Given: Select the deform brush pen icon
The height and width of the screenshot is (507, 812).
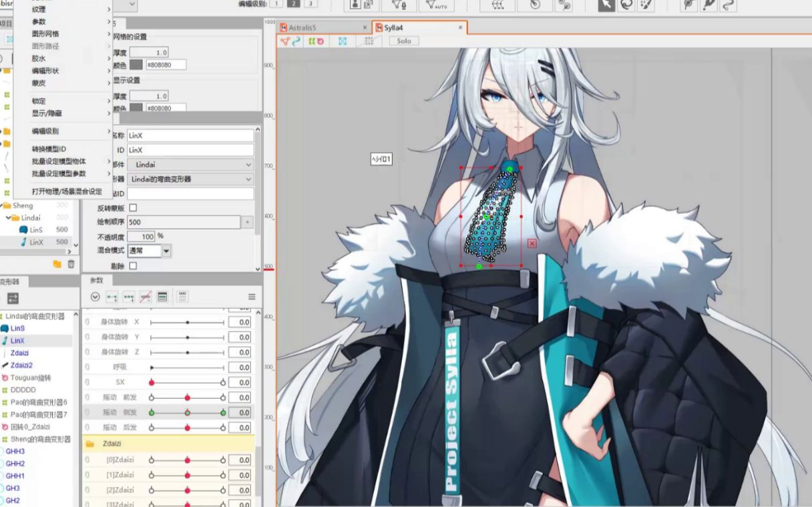Looking at the screenshot, I should tap(708, 5).
